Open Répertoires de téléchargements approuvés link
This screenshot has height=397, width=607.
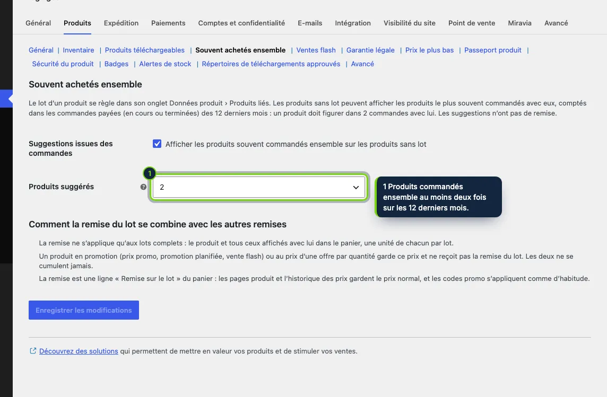pos(271,64)
